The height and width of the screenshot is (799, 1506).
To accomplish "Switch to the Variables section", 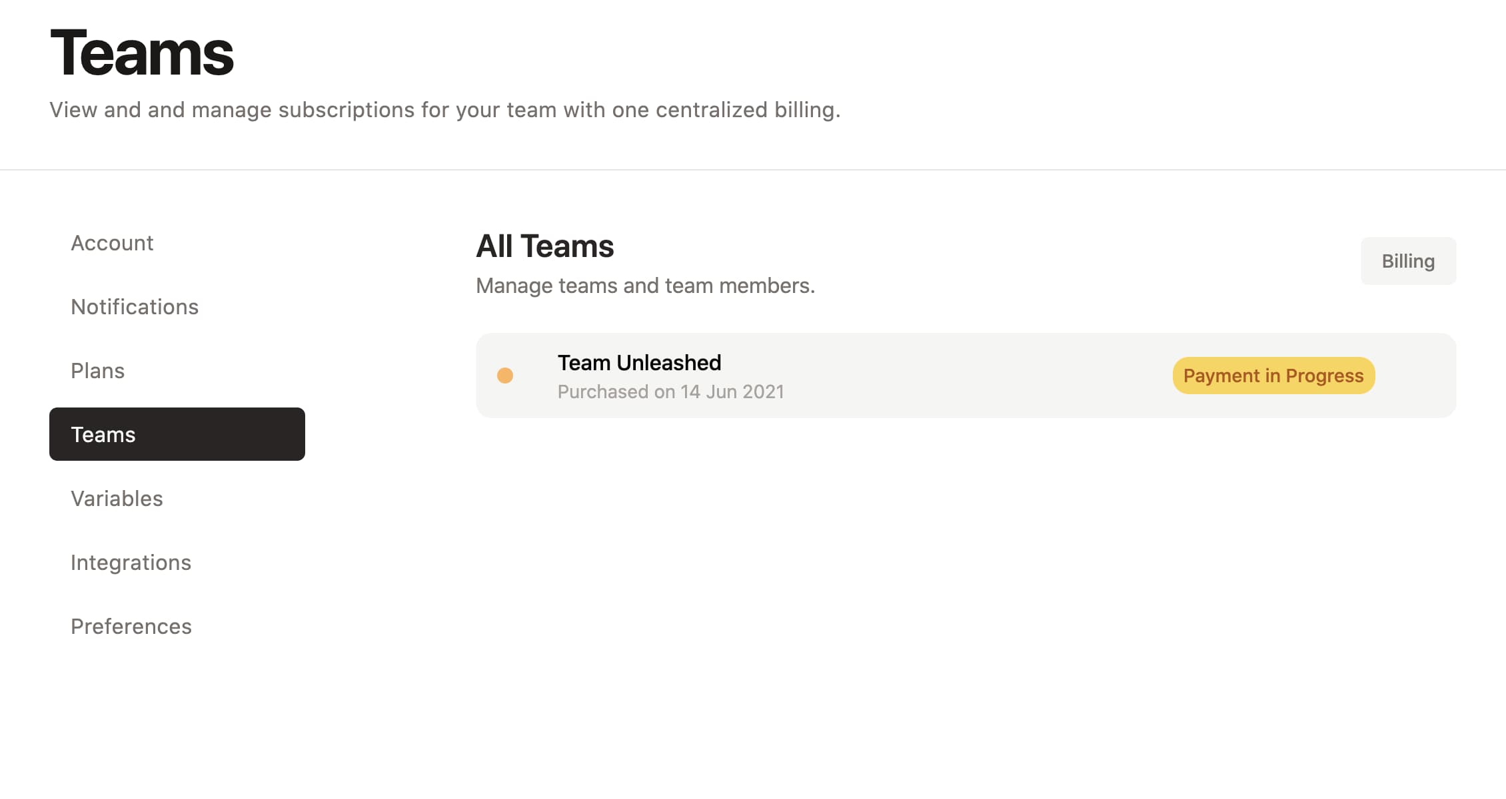I will pos(117,499).
